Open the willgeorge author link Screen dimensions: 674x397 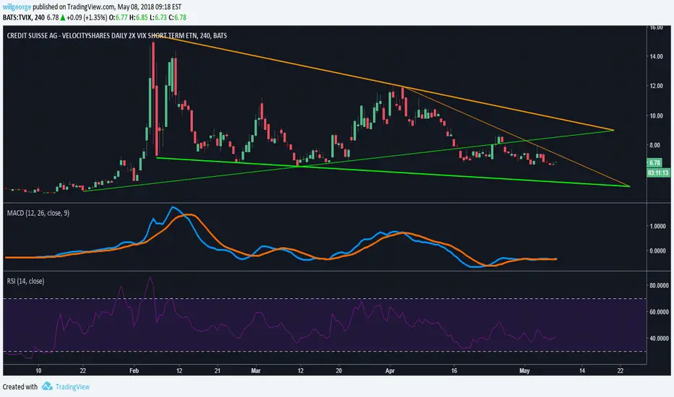[x=17, y=7]
